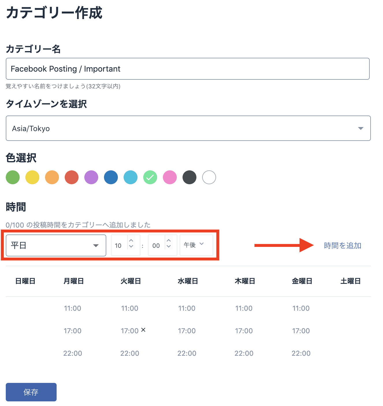Click the 時間を追加 link
Screen dimensions: 383x406
(342, 245)
